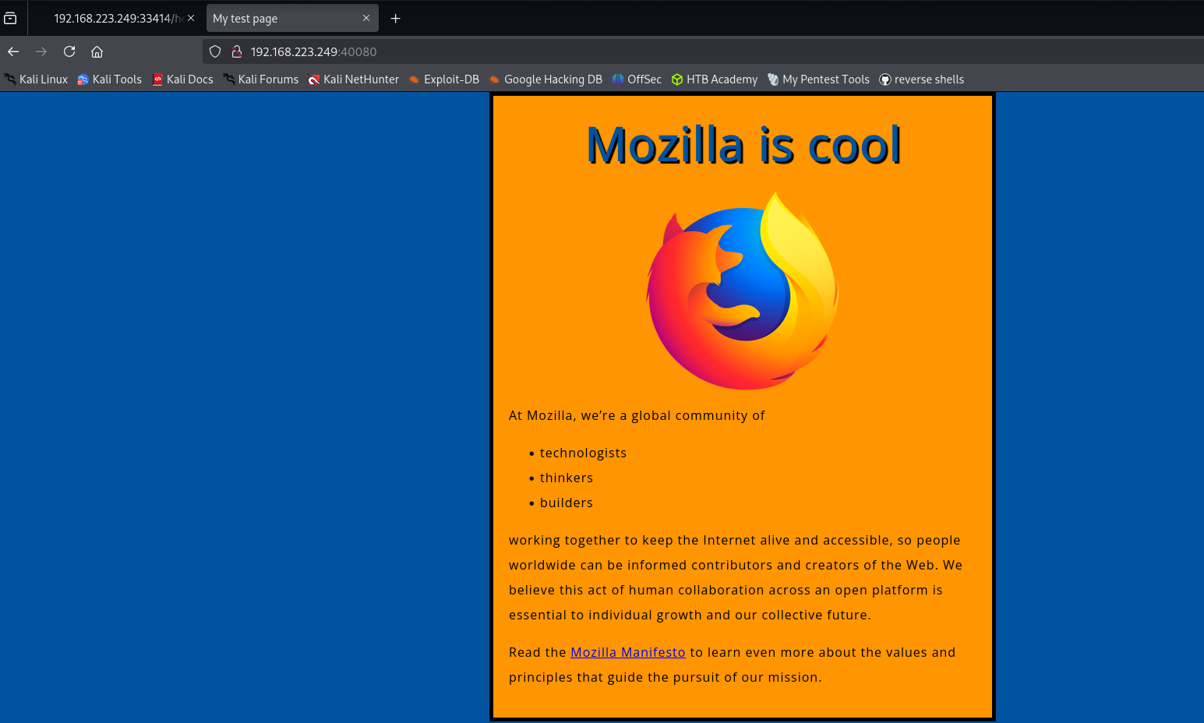The image size is (1204, 723).
Task: Go to the browser home page
Action: [97, 51]
